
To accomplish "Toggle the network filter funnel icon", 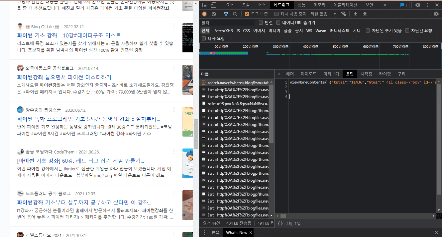I will click(226, 14).
